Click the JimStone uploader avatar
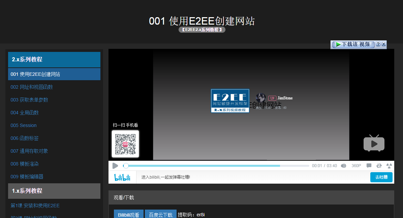The image size is (403, 218). tap(261, 98)
